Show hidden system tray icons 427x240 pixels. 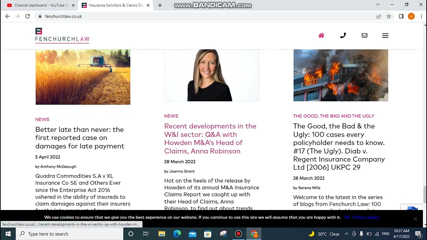tap(346, 234)
